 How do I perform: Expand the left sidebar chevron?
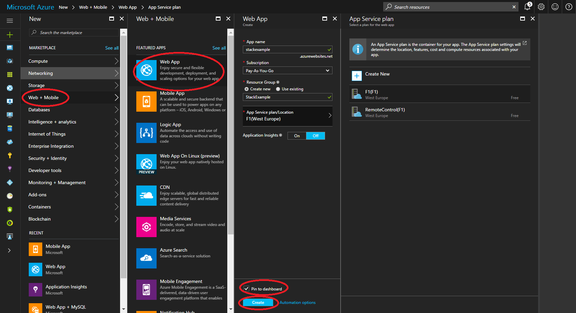[x=9, y=250]
